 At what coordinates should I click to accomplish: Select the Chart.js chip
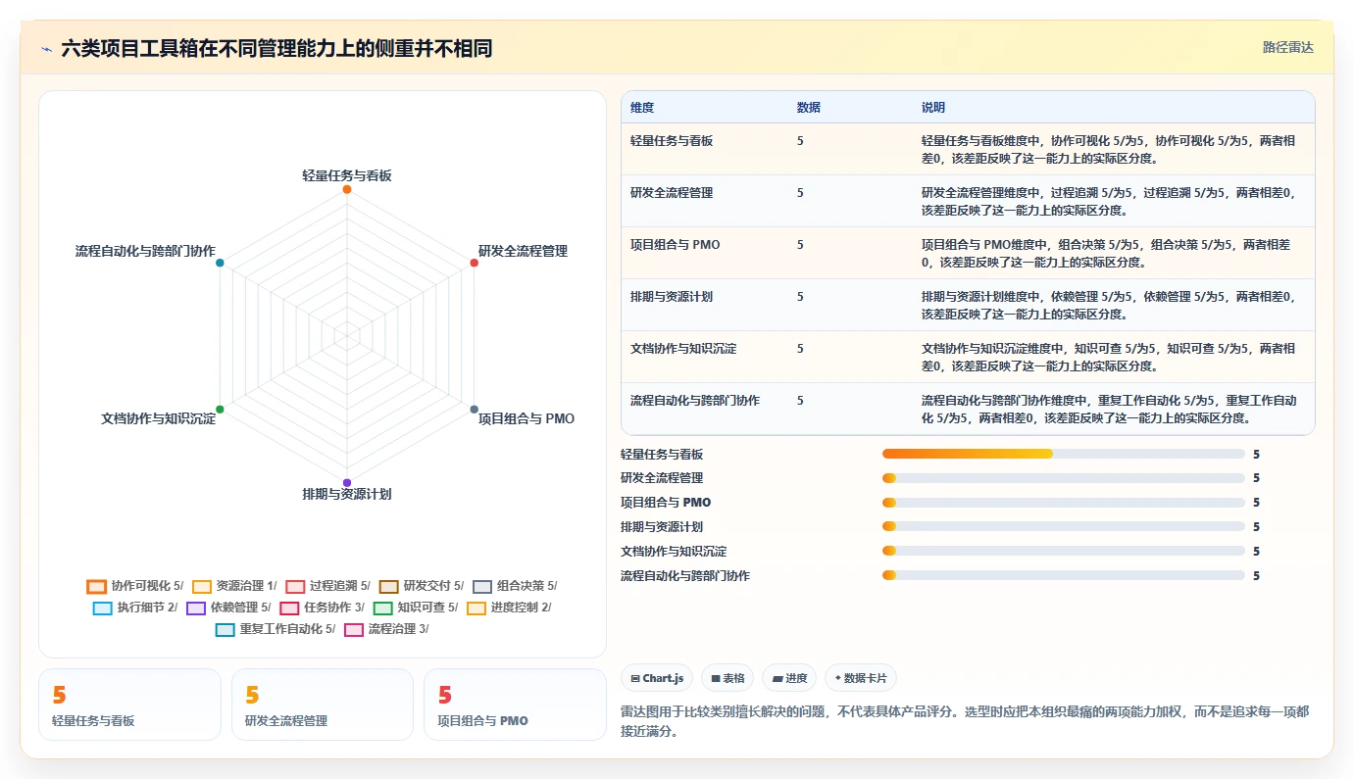pos(657,678)
